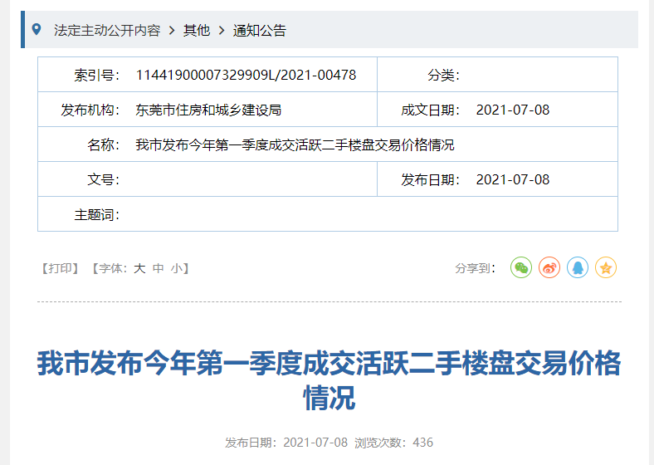This screenshot has height=465, width=654.
Task: Click index number 11441900007329909L/2021-00478
Action: pyautogui.click(x=246, y=75)
